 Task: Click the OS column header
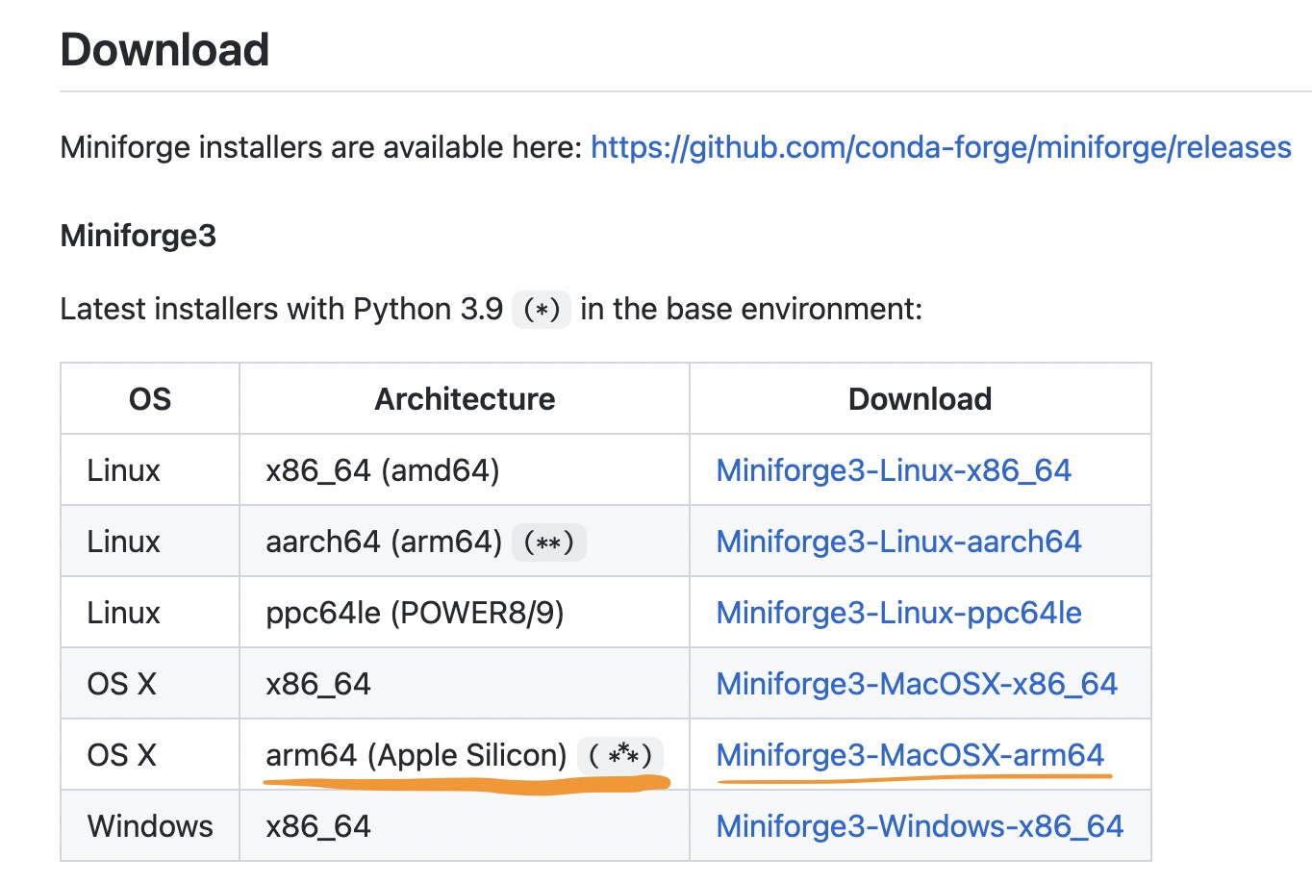pyautogui.click(x=149, y=398)
